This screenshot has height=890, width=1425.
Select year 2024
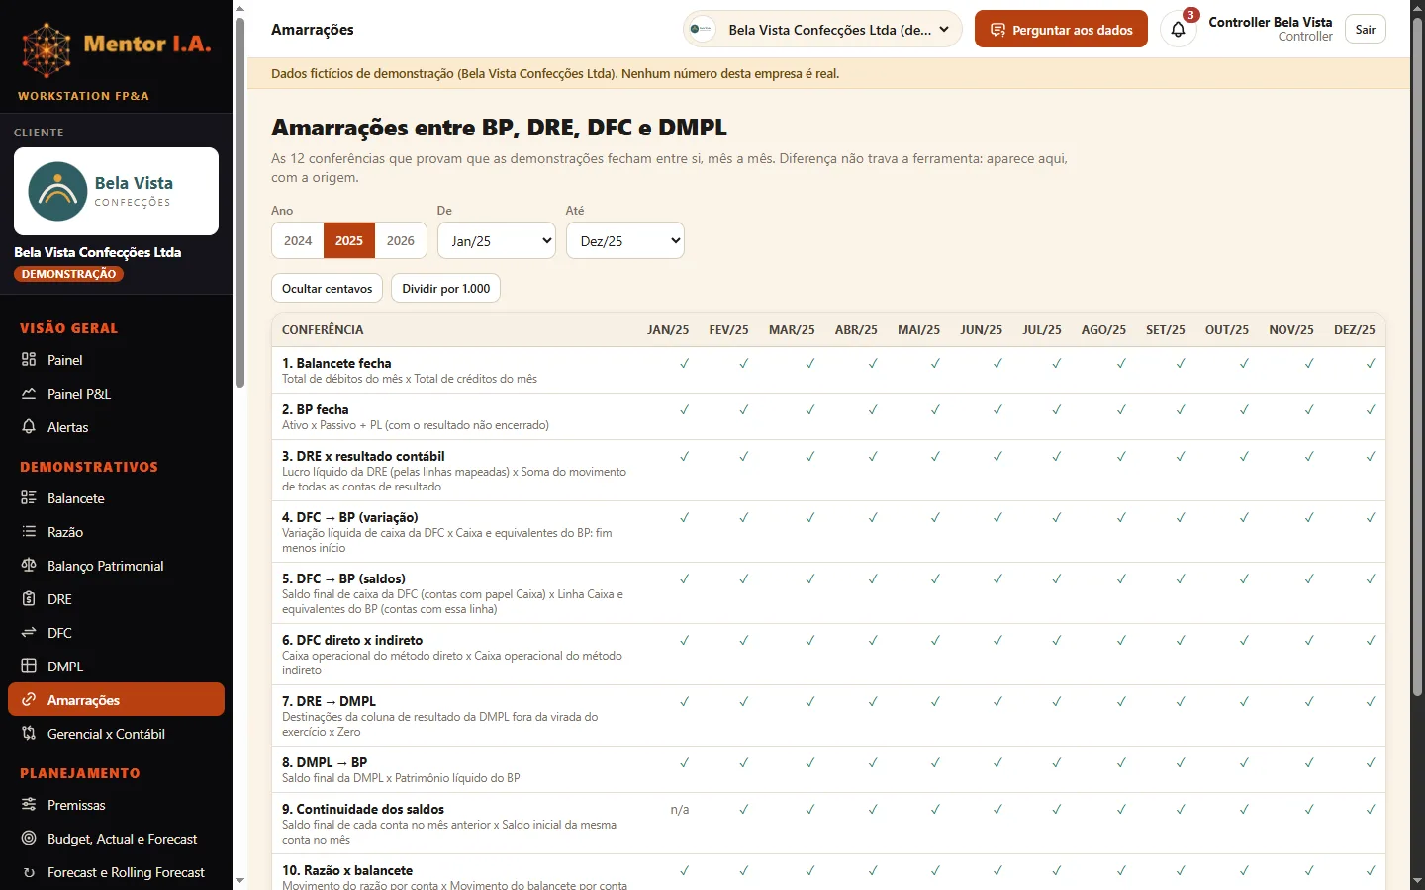[298, 240]
